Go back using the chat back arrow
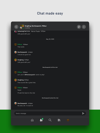Image resolution: width=100 pixels, height=133 pixels. pos(16,27)
